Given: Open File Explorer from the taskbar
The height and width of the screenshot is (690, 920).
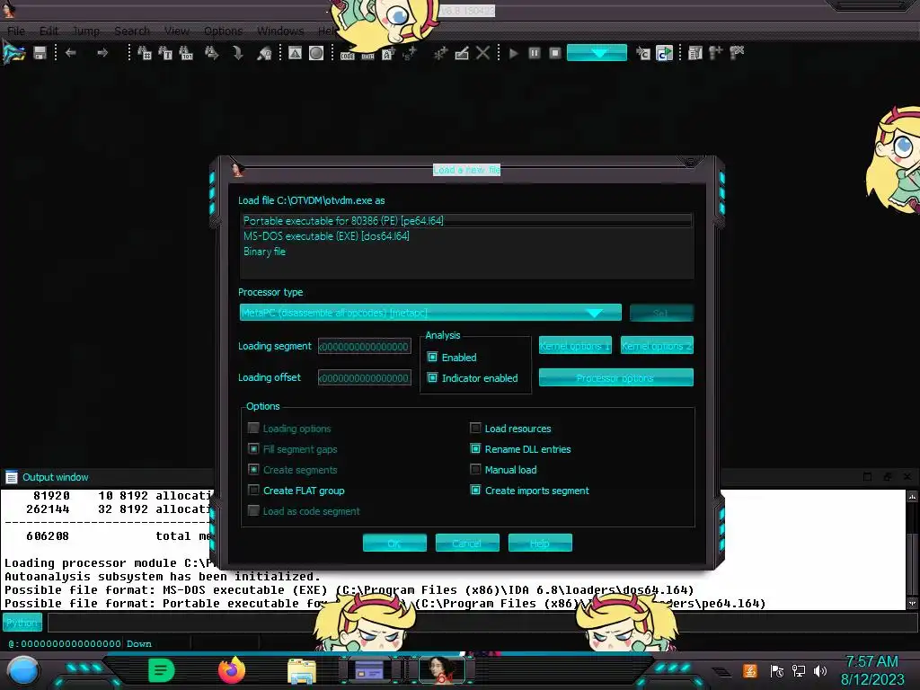Looking at the screenshot, I should point(302,670).
